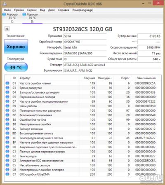This screenshot has width=165, height=185.
Task: Open the Сервис menu
Action: pyautogui.click(x=32, y=10)
